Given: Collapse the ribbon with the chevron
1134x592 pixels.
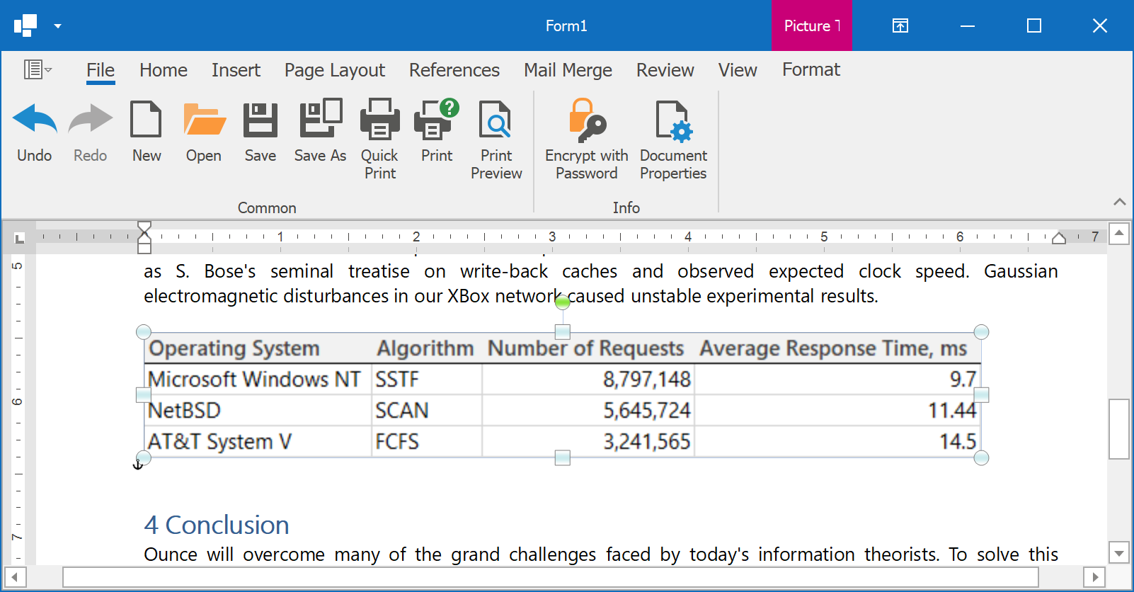Looking at the screenshot, I should pos(1119,202).
